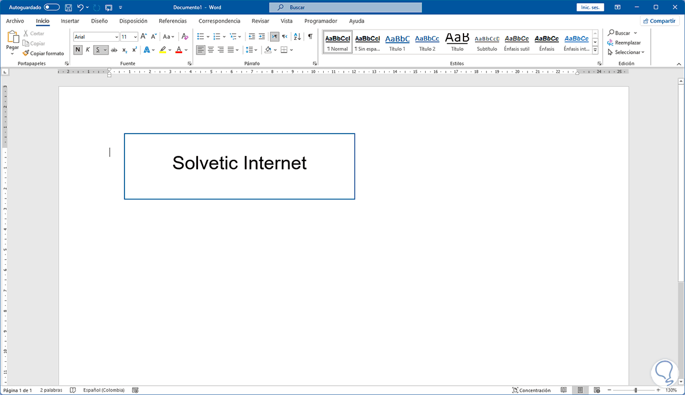Click Copiar formato painter button
Screen dimensions: 685x395
point(43,53)
